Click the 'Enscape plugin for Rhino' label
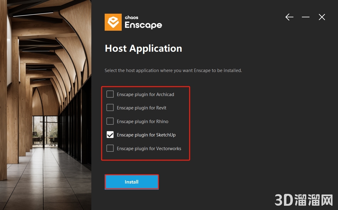This screenshot has width=338, height=210. point(143,122)
